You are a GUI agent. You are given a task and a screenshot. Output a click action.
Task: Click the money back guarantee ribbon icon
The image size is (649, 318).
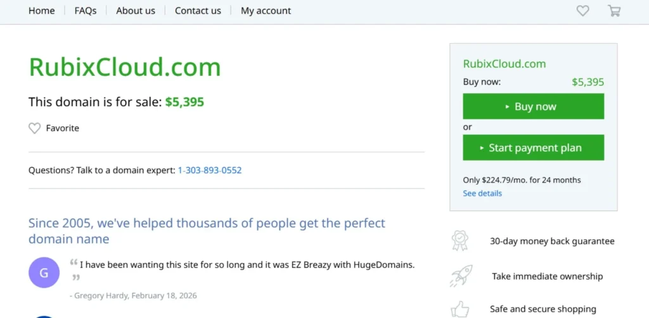(x=460, y=241)
